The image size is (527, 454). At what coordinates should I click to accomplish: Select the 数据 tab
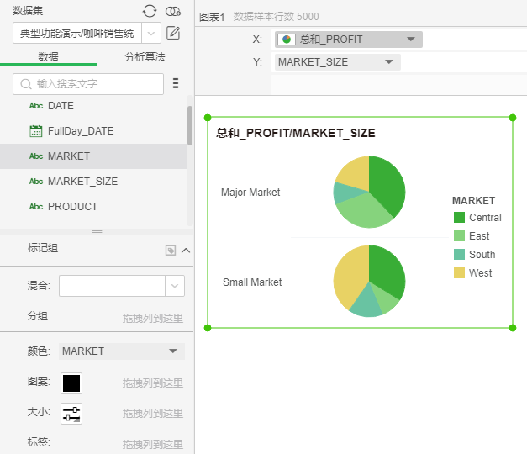click(49, 57)
